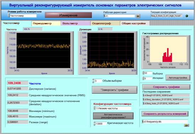
Task: Click stepper arrows of Выборка field
Action: 143,73
